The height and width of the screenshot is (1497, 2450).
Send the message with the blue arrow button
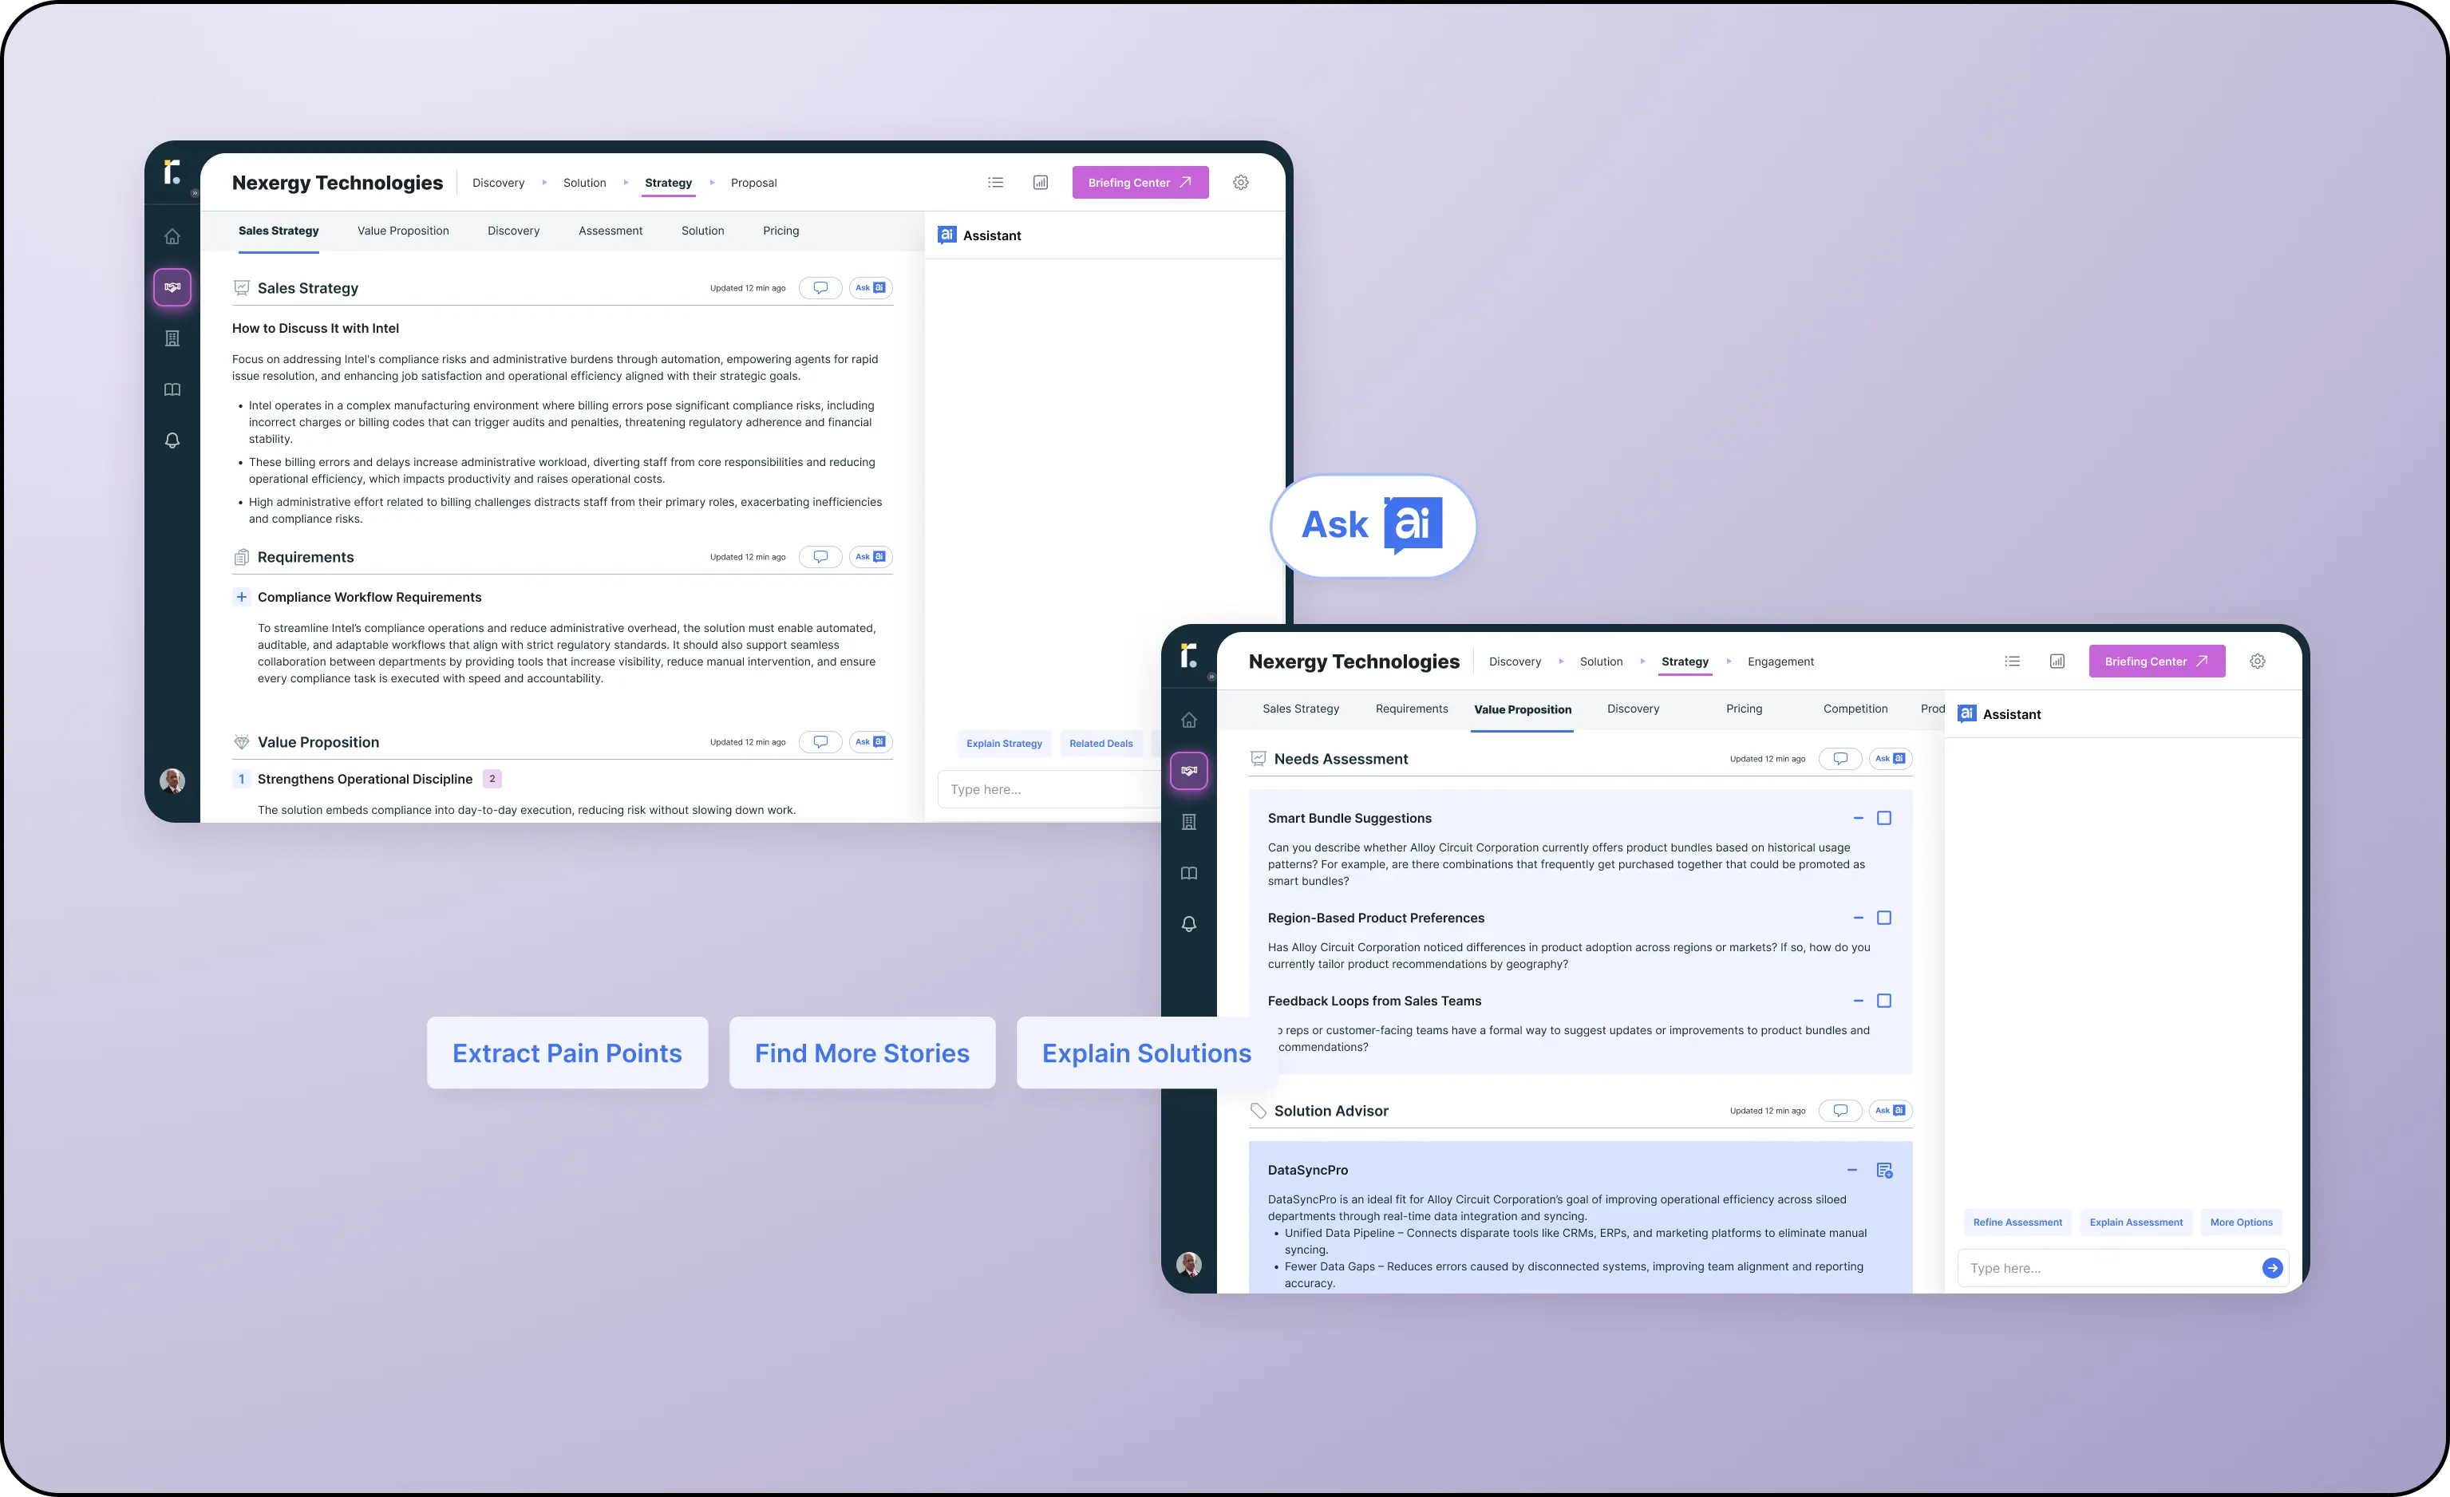[2272, 1267]
